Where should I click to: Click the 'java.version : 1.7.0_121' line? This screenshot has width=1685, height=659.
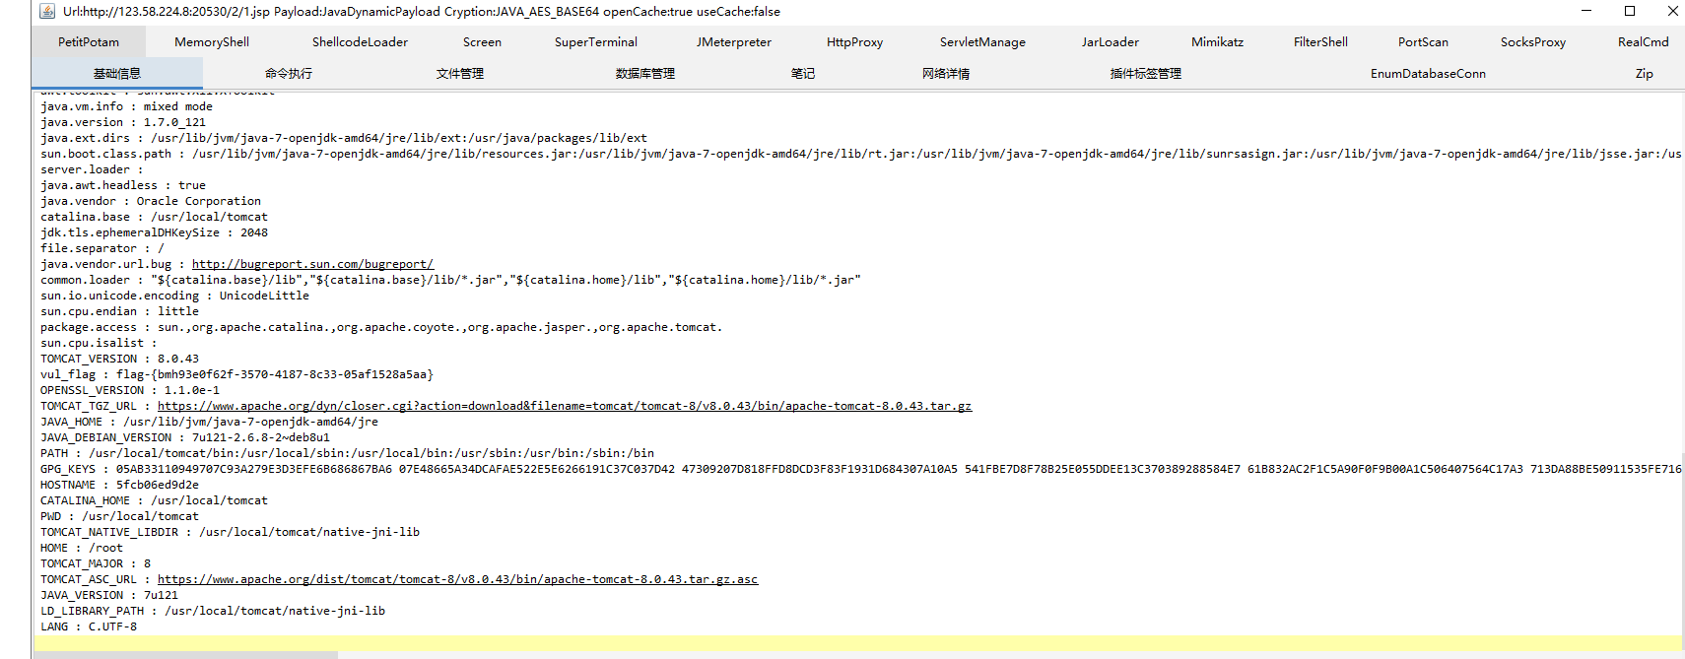click(123, 122)
